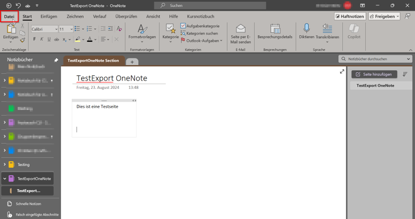Collapse the TestExportOneNote notebook
This screenshot has width=415, height=219.
(x=5, y=179)
